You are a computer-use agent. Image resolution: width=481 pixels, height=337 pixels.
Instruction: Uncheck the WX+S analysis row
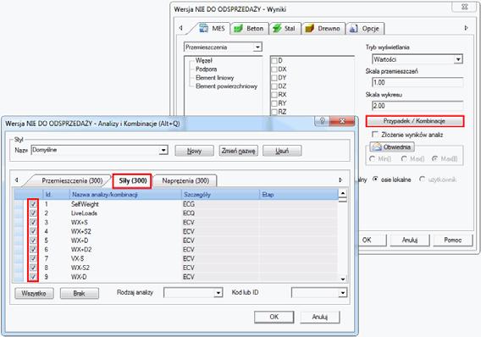pyautogui.click(x=33, y=222)
